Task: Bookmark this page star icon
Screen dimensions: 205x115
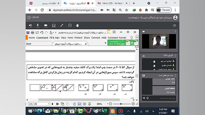Action: [x=126, y=10]
